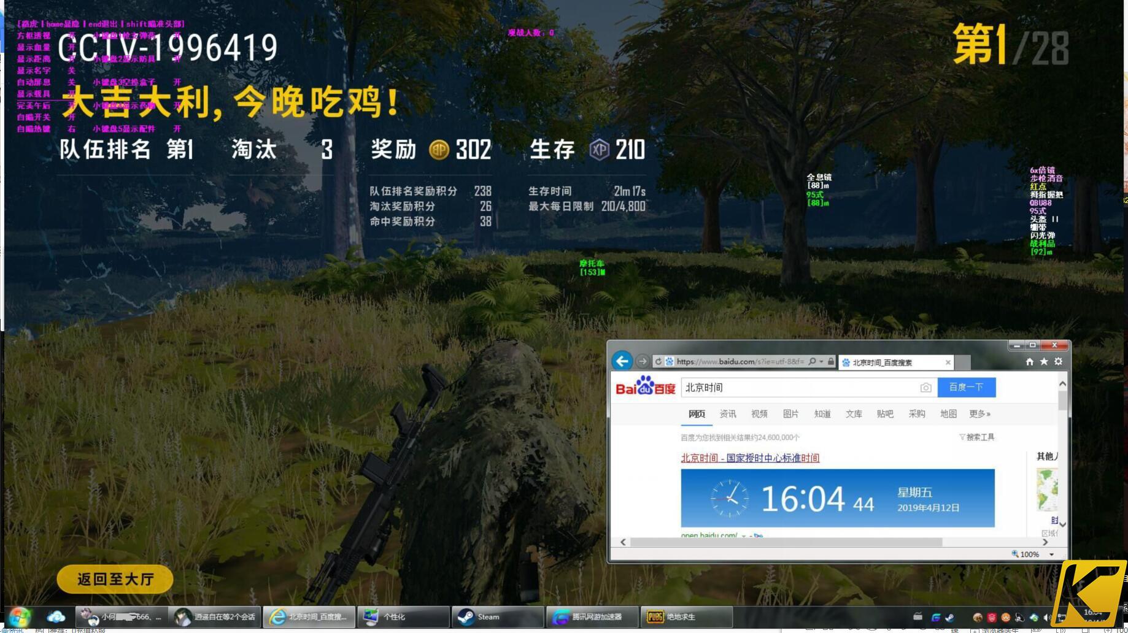The width and height of the screenshot is (1128, 633).
Task: Open the 个性化 taskbar window
Action: pos(404,617)
